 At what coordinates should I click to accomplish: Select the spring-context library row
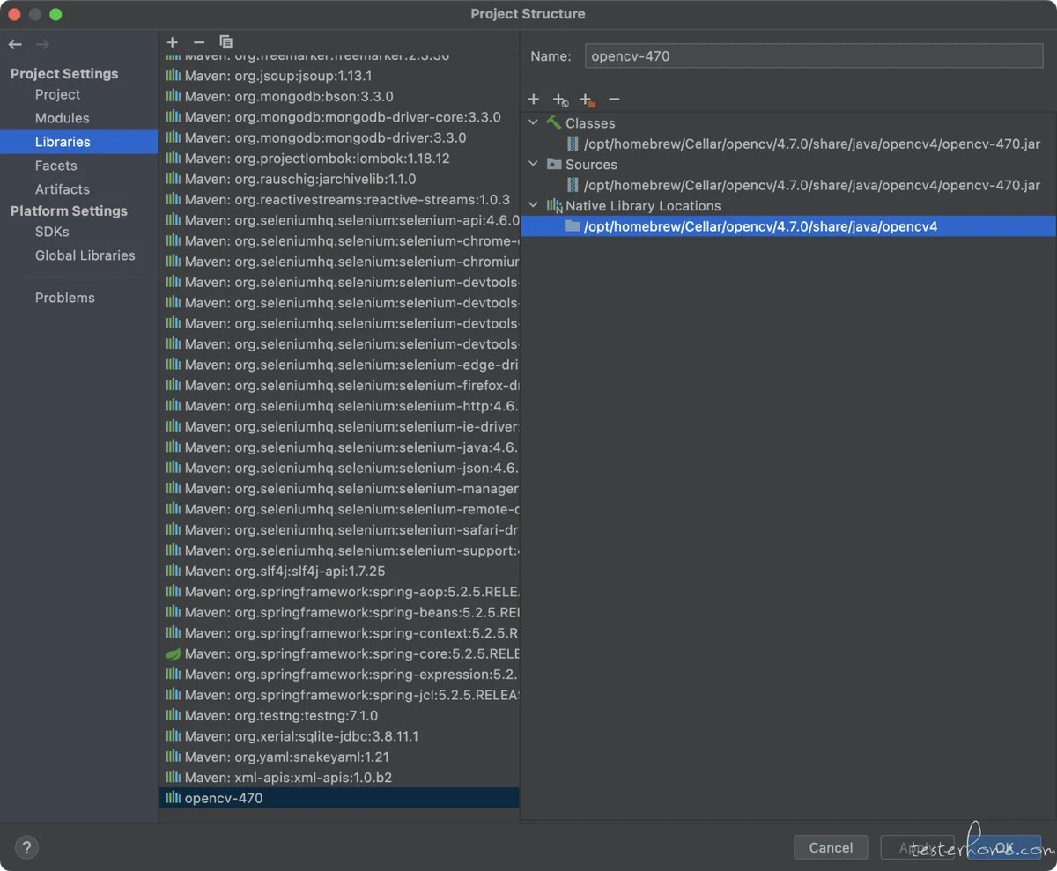339,633
